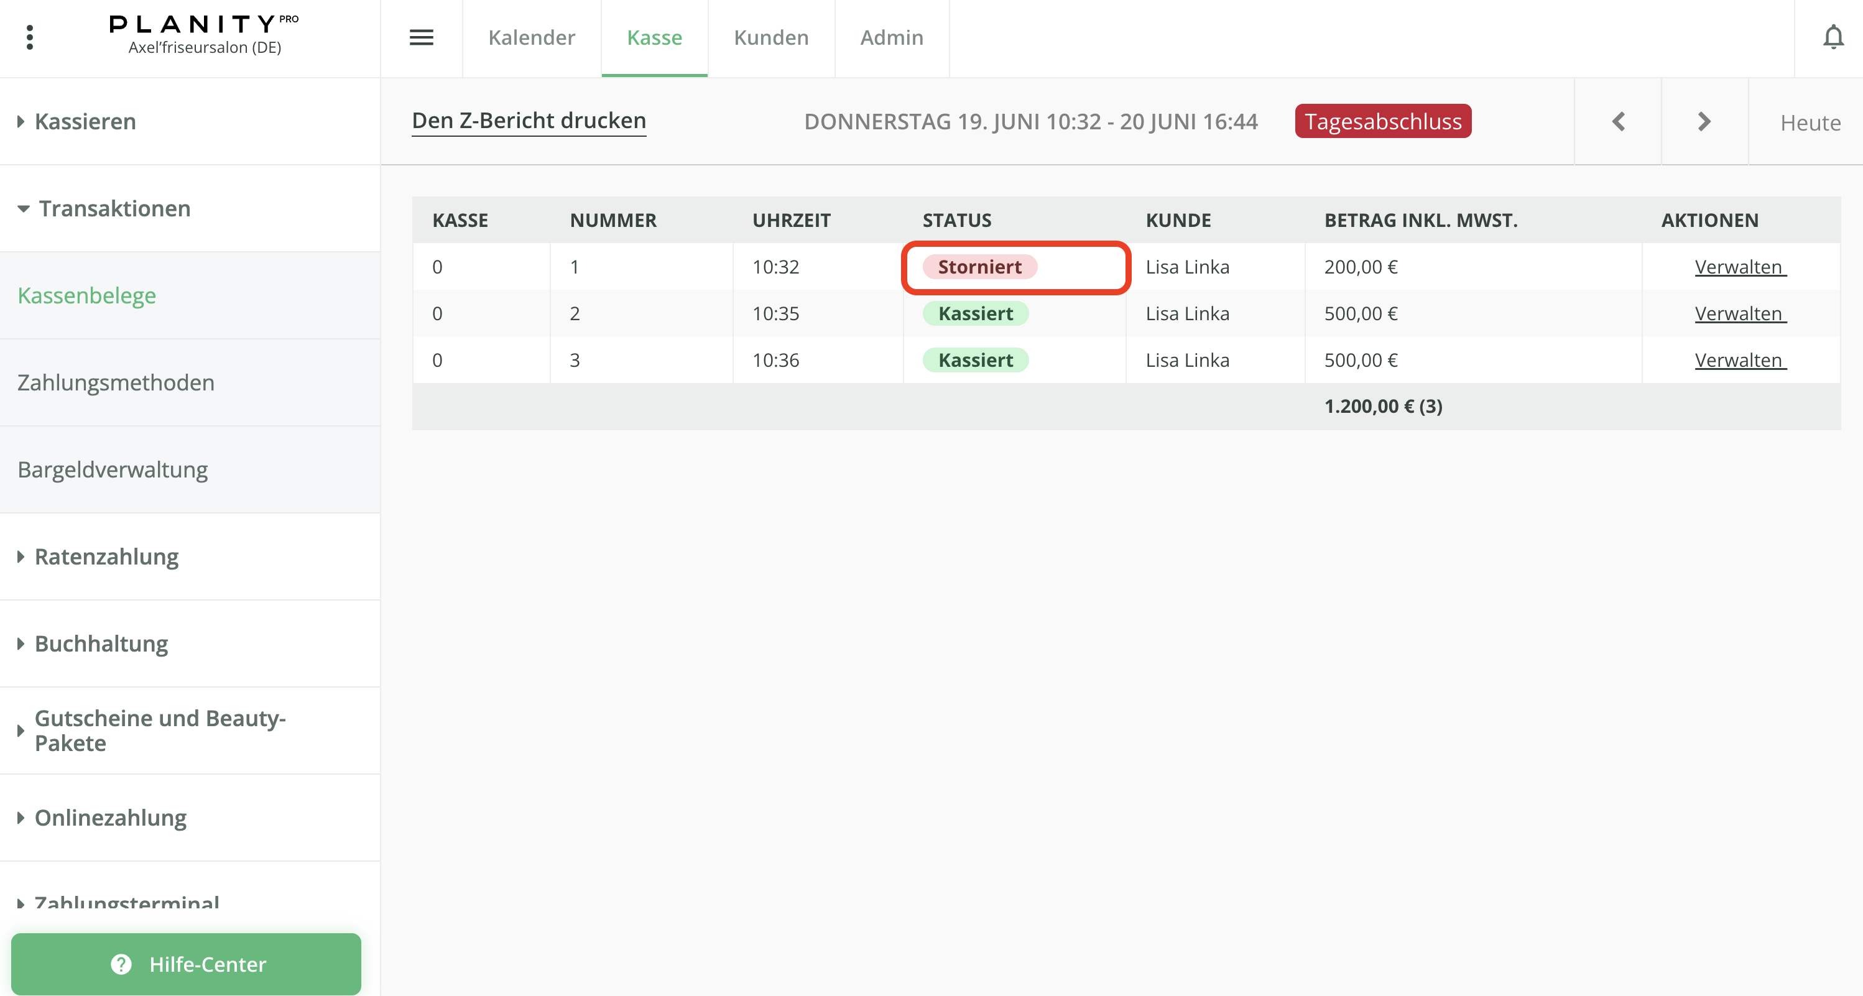Collapse the Transaktionen section

pyautogui.click(x=114, y=208)
